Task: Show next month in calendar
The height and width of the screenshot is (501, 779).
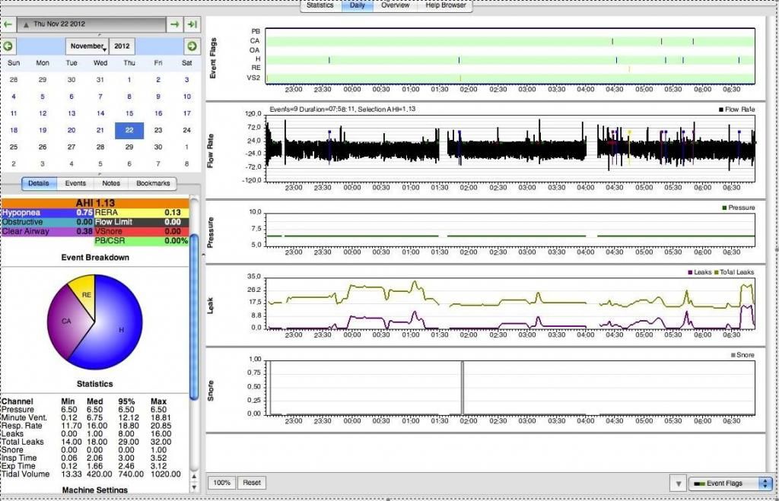Action: 192,46
